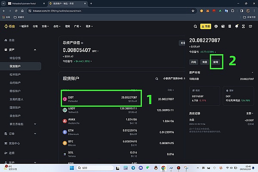Click the yellow 充值 deposit button in header
The height and width of the screenshot is (172, 258).
point(206,26)
